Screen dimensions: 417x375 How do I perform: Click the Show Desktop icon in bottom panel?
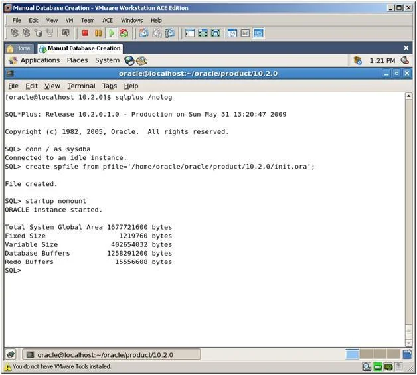[11, 354]
